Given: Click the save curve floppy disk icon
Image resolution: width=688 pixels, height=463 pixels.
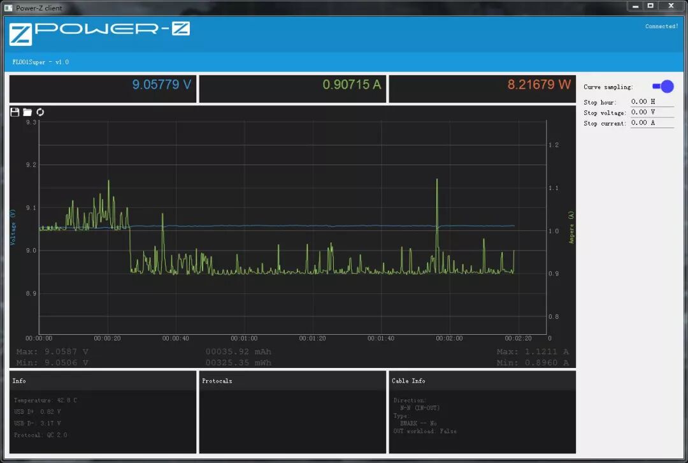Looking at the screenshot, I should 15,112.
